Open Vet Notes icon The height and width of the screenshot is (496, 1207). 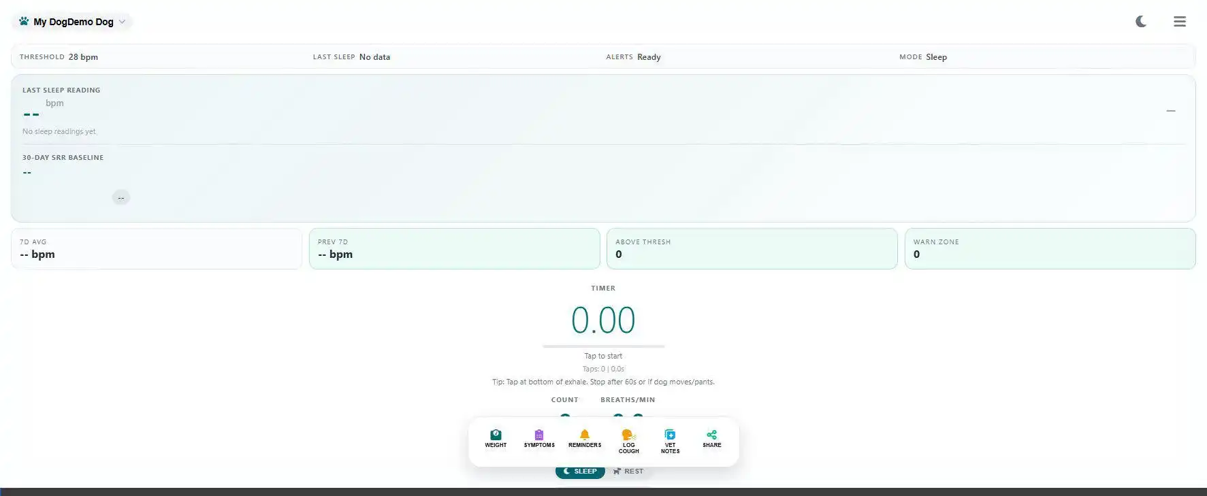pyautogui.click(x=670, y=435)
